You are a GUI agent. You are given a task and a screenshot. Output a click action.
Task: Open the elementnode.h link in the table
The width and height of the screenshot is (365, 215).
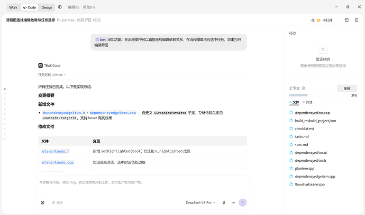point(56,151)
